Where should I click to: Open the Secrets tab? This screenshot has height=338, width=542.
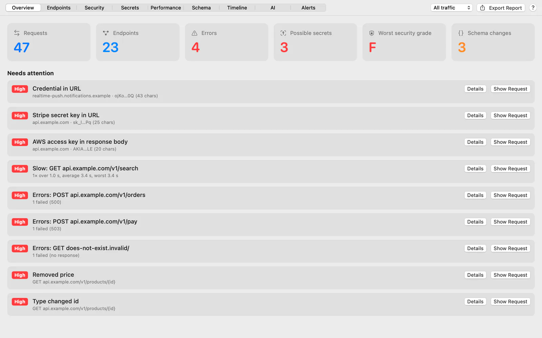[130, 8]
